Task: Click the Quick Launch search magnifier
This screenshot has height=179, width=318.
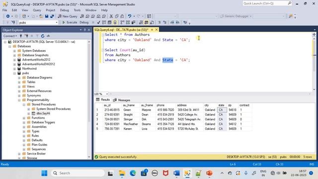Action: pos(289,3)
